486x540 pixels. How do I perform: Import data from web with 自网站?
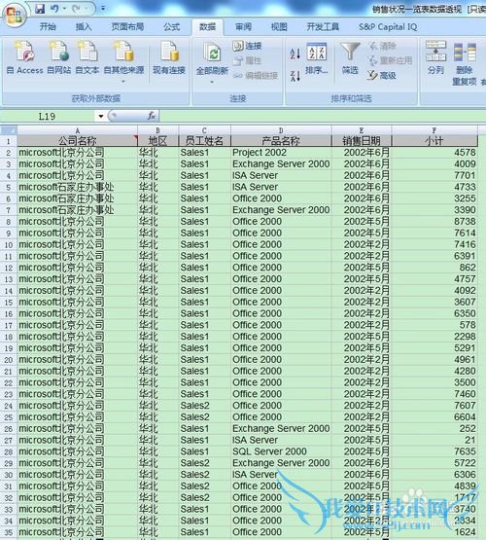[x=59, y=57]
